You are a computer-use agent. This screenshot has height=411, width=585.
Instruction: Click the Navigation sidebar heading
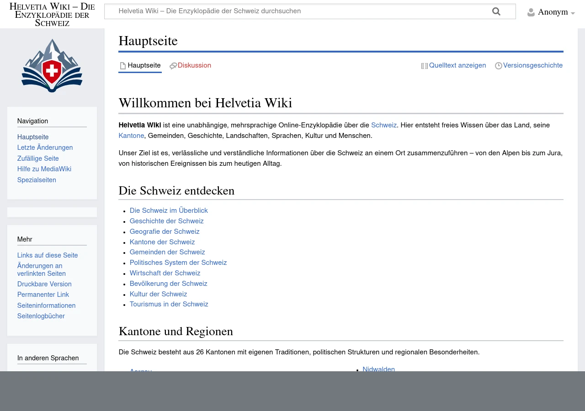[x=32, y=121]
